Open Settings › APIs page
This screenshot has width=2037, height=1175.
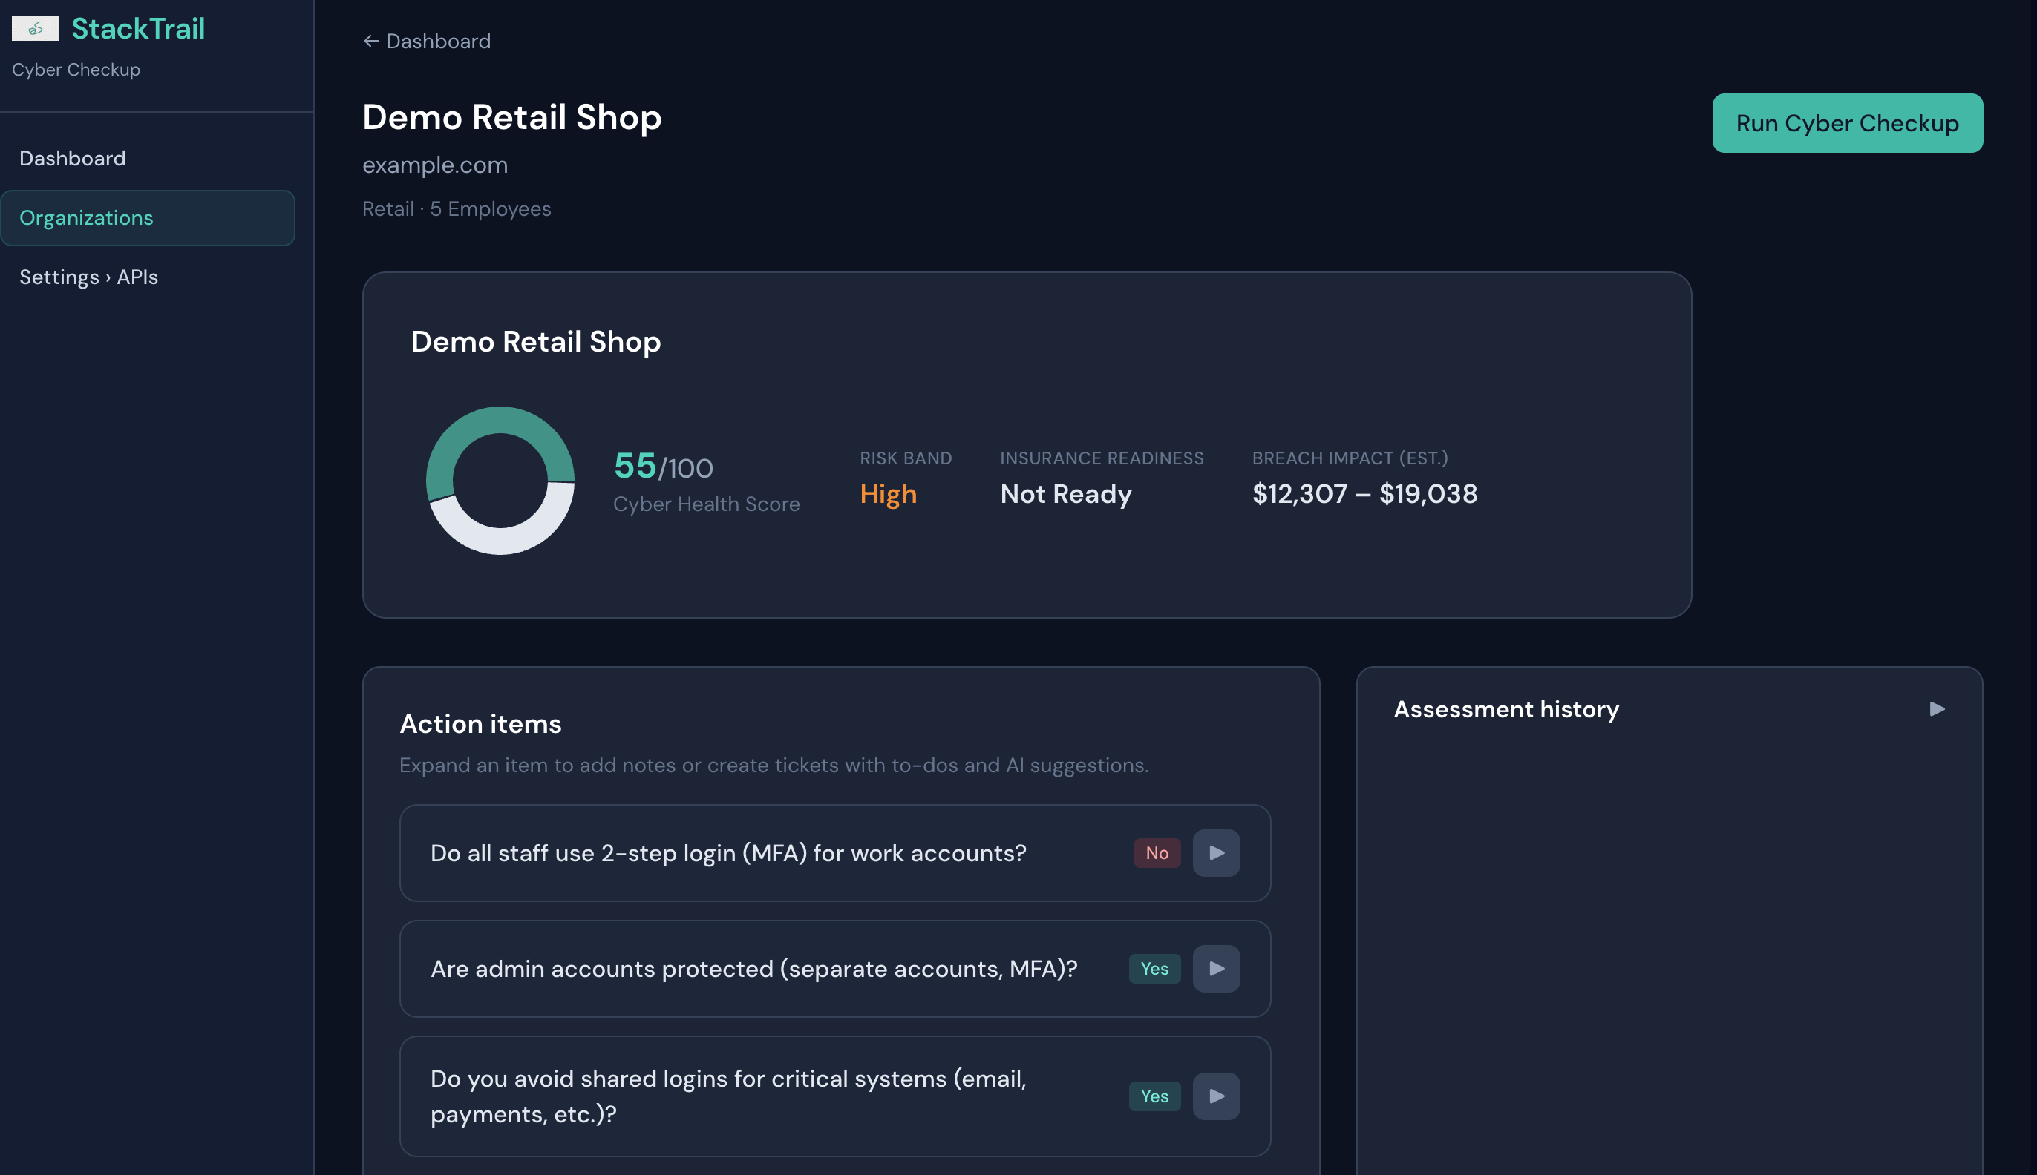click(x=89, y=277)
